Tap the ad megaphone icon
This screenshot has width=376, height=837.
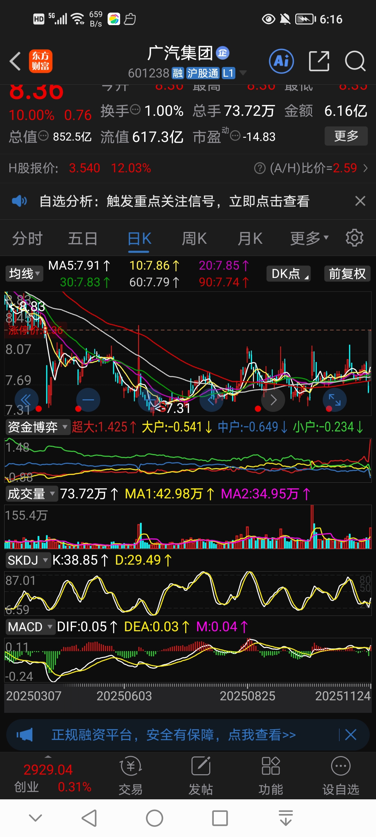coord(25,734)
